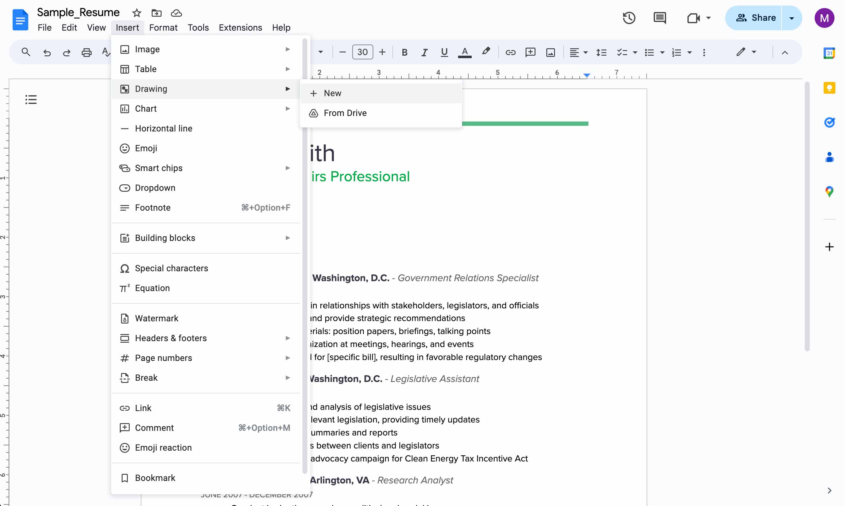Viewport: 845px width, 506px height.
Task: Click the link insert icon
Action: coord(509,52)
